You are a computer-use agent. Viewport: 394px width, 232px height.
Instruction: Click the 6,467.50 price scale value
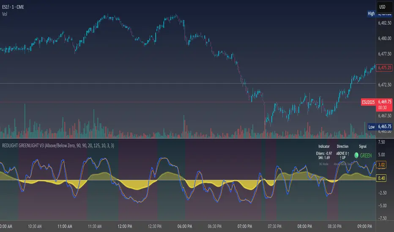(384, 116)
